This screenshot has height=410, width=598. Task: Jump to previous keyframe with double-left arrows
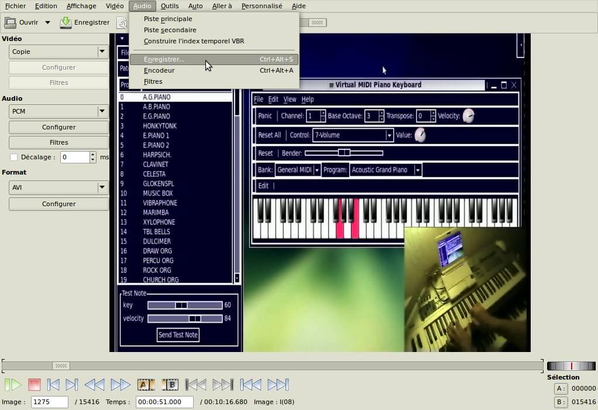coord(94,384)
